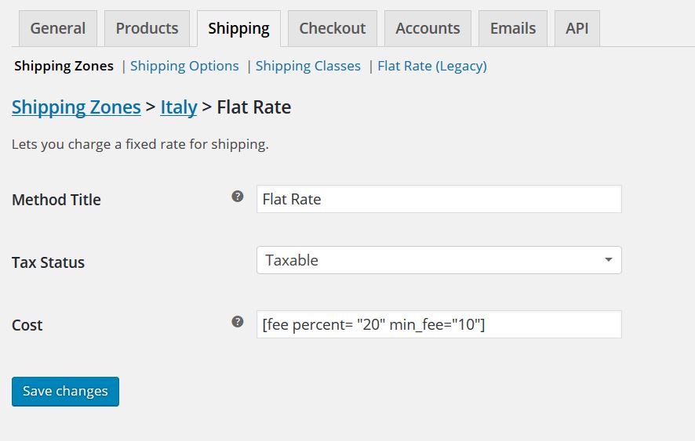Go to the Checkout tab
This screenshot has height=441, width=695.
click(333, 28)
